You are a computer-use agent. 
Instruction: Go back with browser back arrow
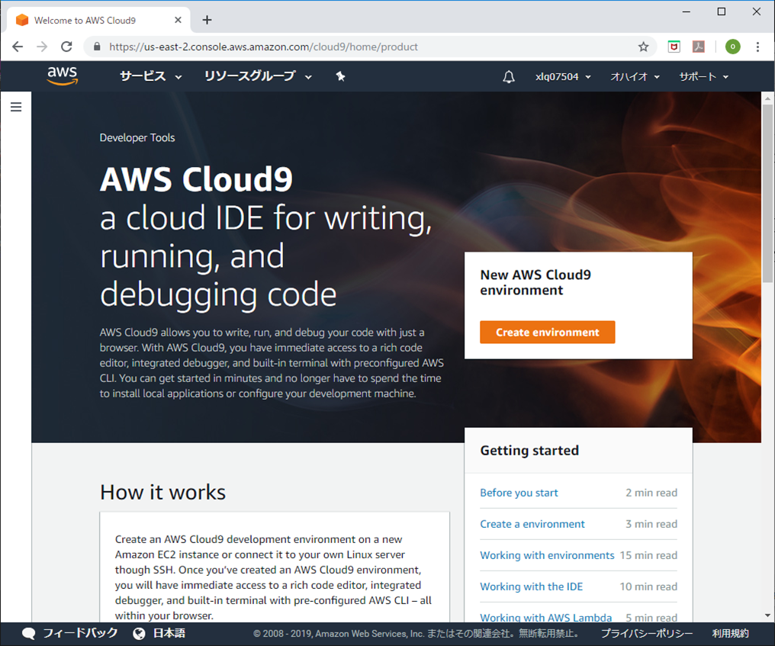point(18,47)
